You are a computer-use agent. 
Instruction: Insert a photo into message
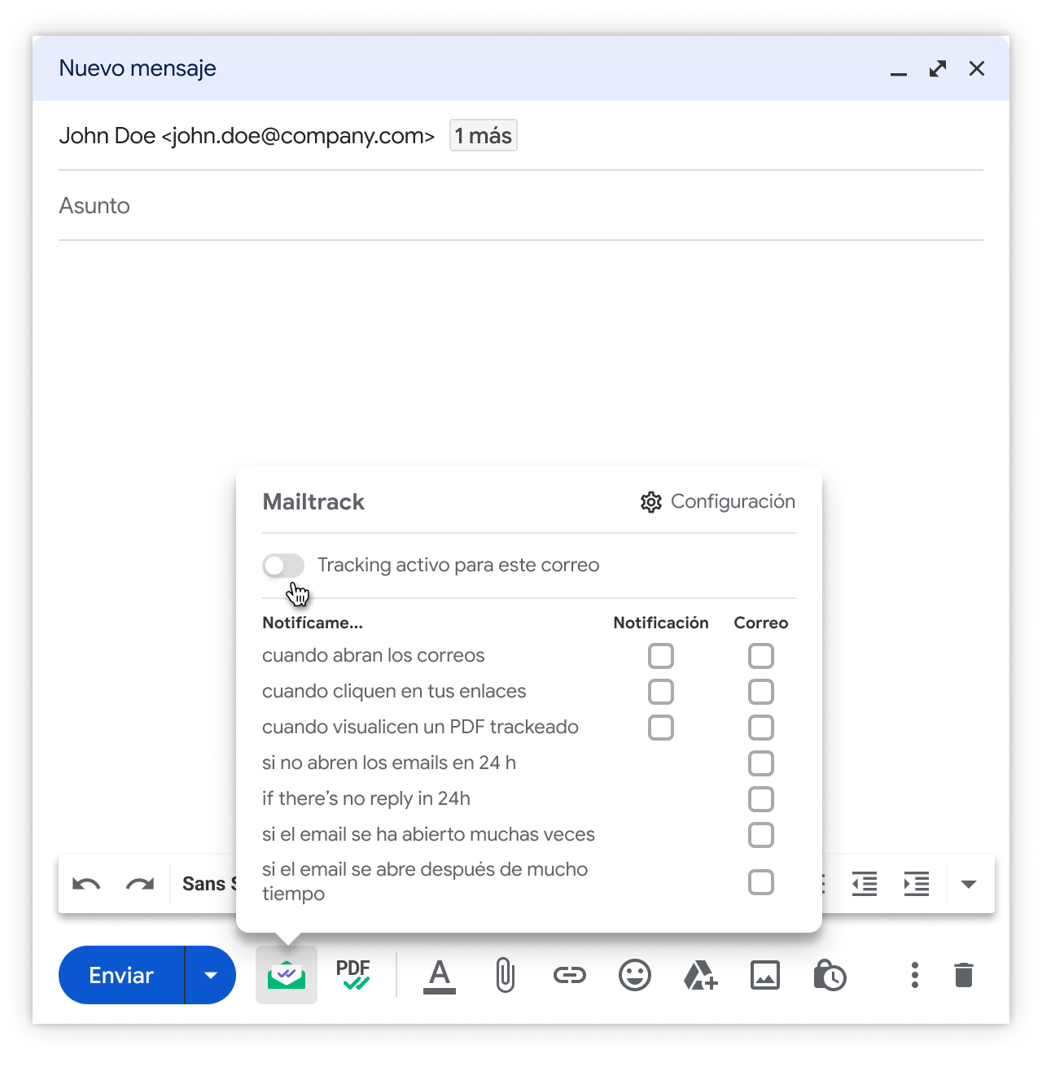click(x=765, y=975)
